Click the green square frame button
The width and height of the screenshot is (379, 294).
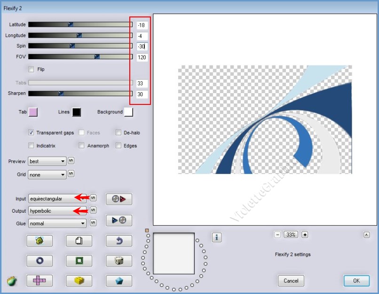click(x=79, y=261)
